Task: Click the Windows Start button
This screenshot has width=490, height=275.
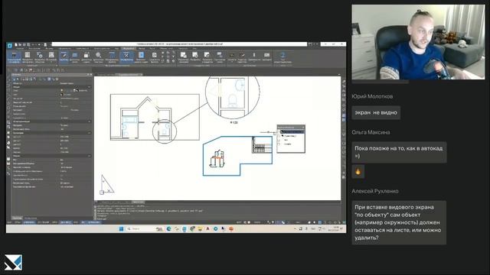Action: 121,229
